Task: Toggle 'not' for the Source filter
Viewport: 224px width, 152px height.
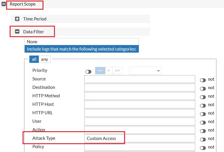Action: coord(203,80)
